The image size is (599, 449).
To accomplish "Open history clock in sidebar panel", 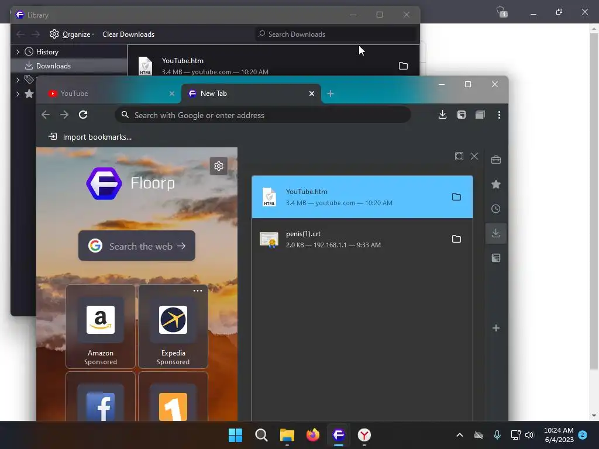I will (496, 209).
